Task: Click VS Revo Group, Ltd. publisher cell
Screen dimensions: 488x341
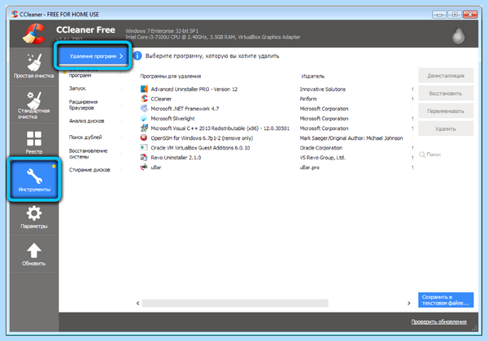Action: (322, 157)
